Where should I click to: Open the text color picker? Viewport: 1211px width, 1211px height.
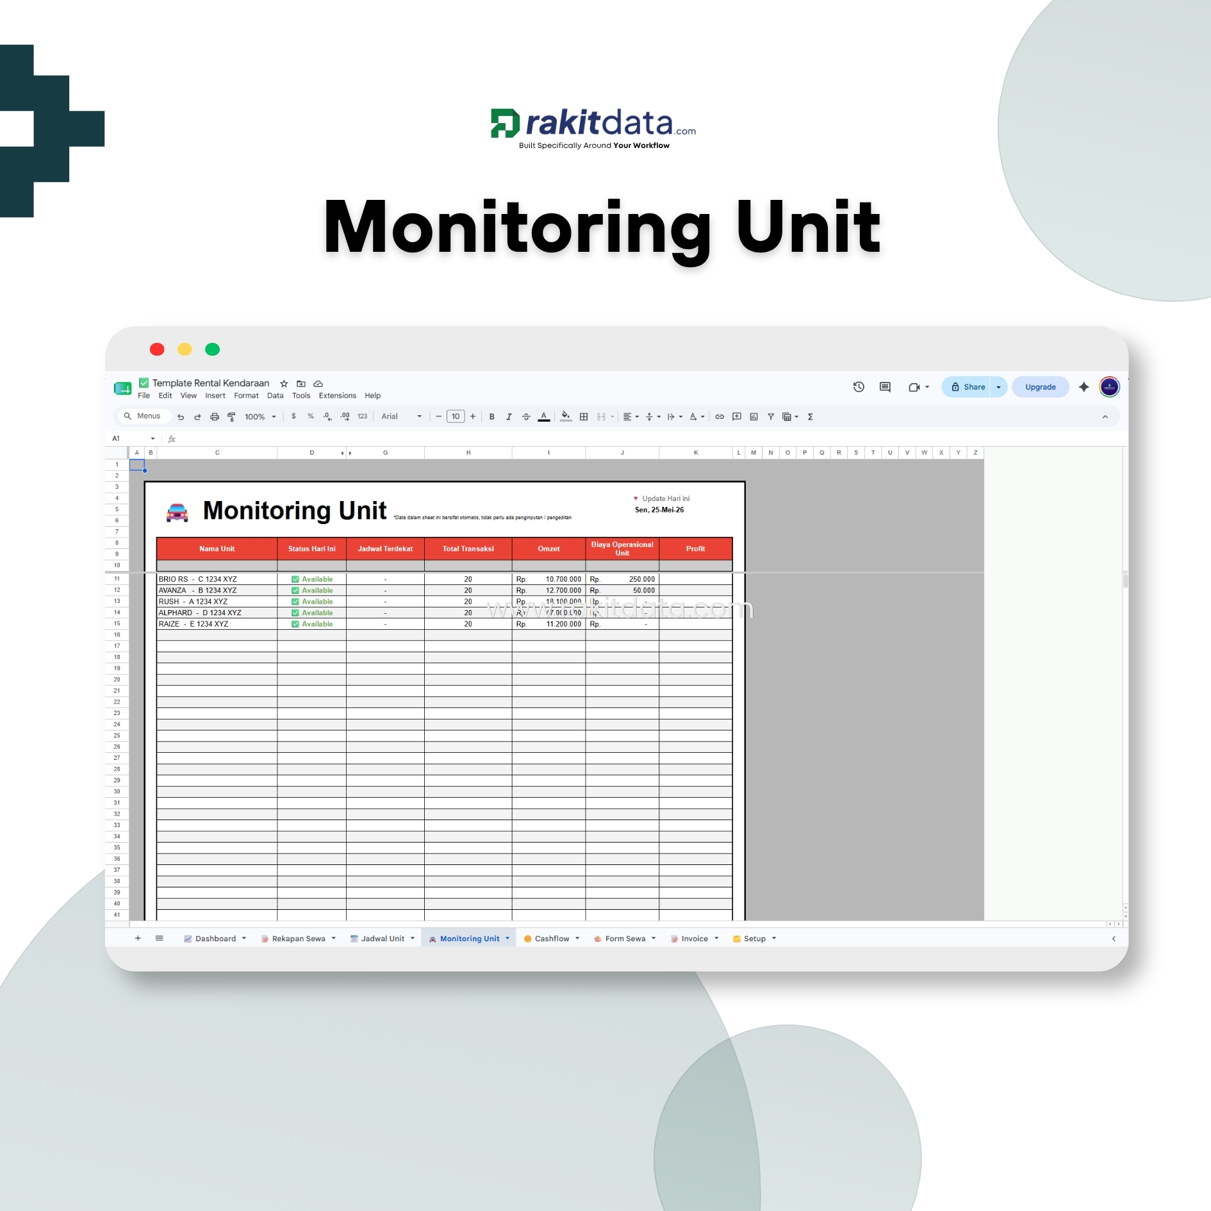pyautogui.click(x=543, y=416)
